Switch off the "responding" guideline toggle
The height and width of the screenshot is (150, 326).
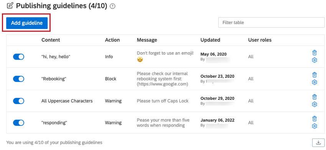point(18,123)
